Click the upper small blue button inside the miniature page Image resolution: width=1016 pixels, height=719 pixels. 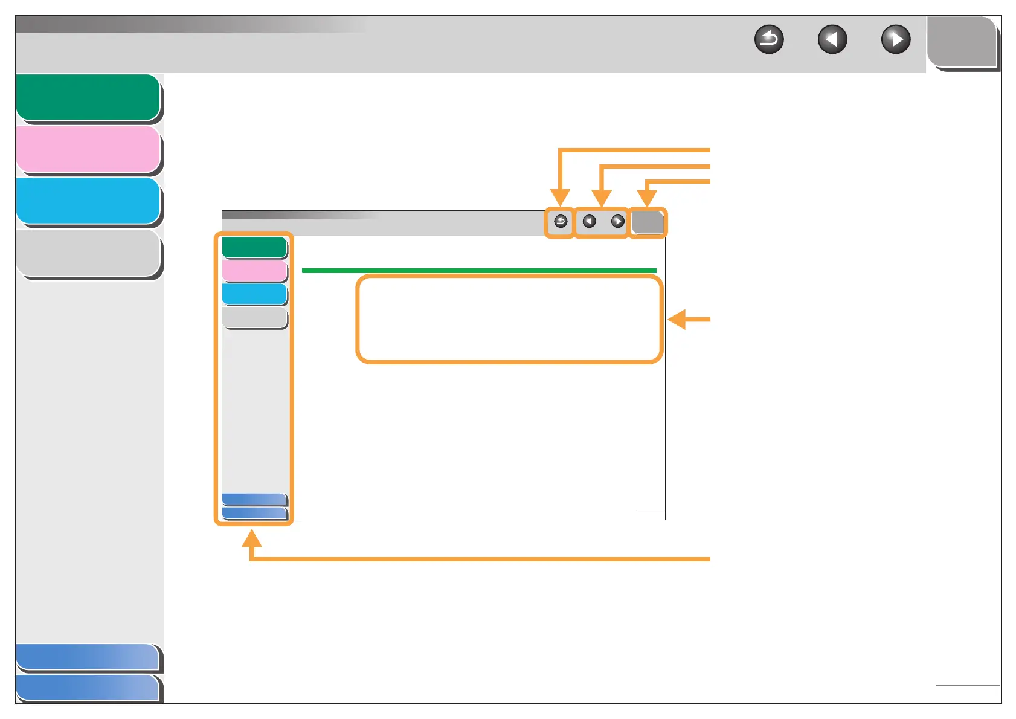254,500
